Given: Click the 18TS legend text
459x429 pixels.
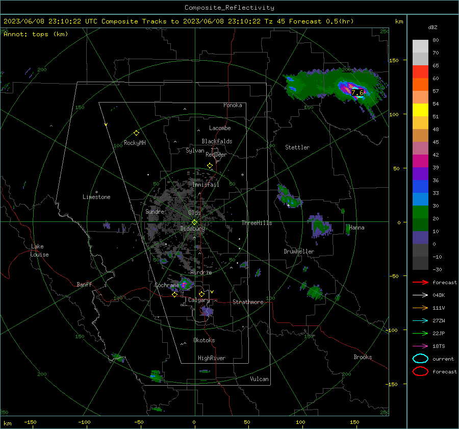Looking at the screenshot, I should [439, 346].
